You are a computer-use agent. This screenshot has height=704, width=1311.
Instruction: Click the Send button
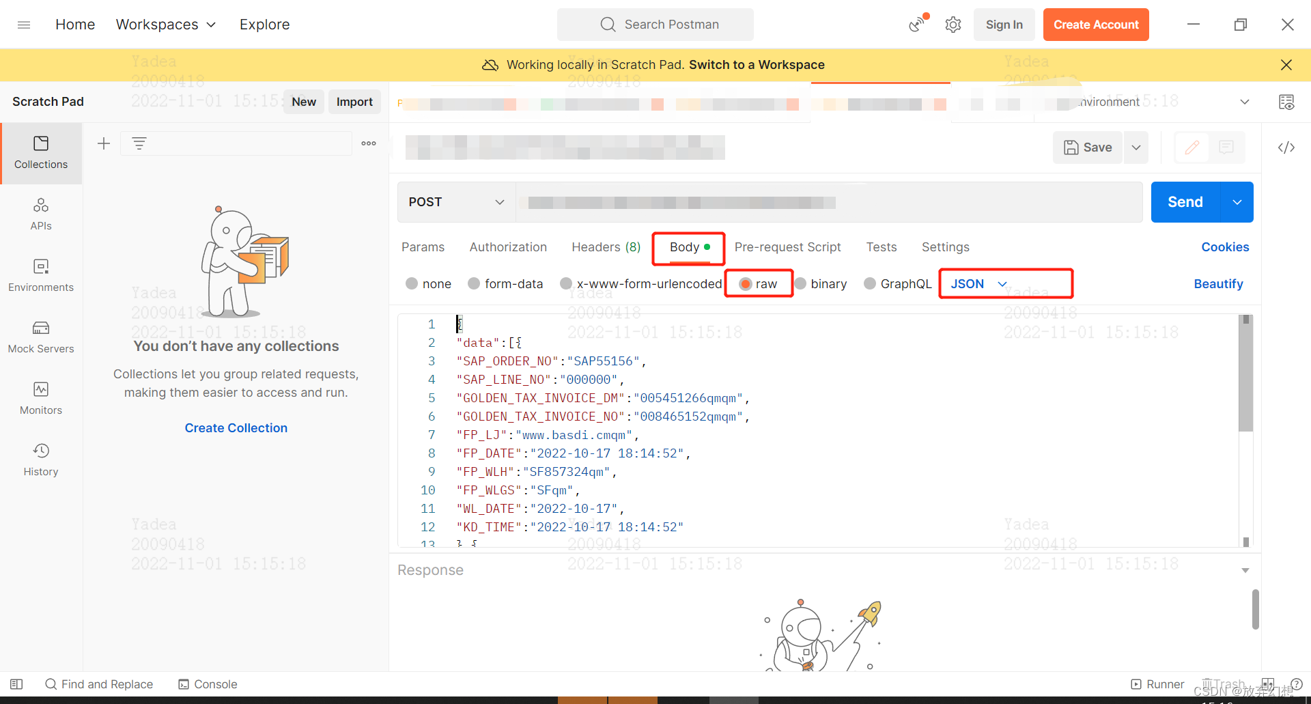[1185, 202]
